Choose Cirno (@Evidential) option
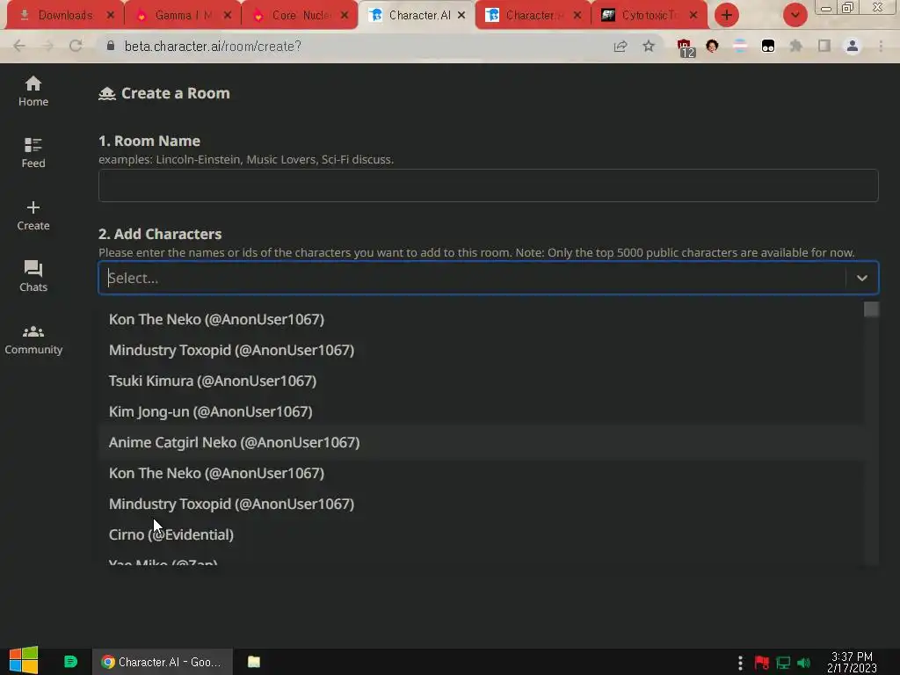 481,534
